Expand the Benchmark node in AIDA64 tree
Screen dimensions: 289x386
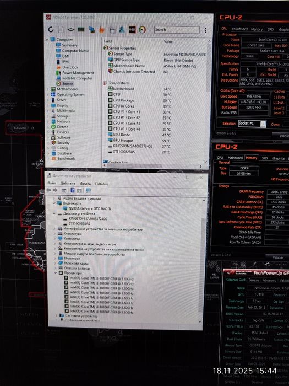pos(48,159)
